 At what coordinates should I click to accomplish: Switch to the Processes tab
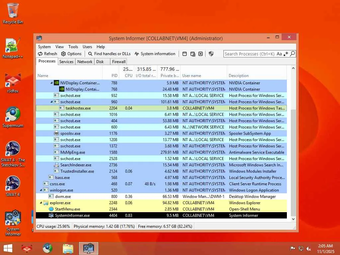tap(47, 61)
